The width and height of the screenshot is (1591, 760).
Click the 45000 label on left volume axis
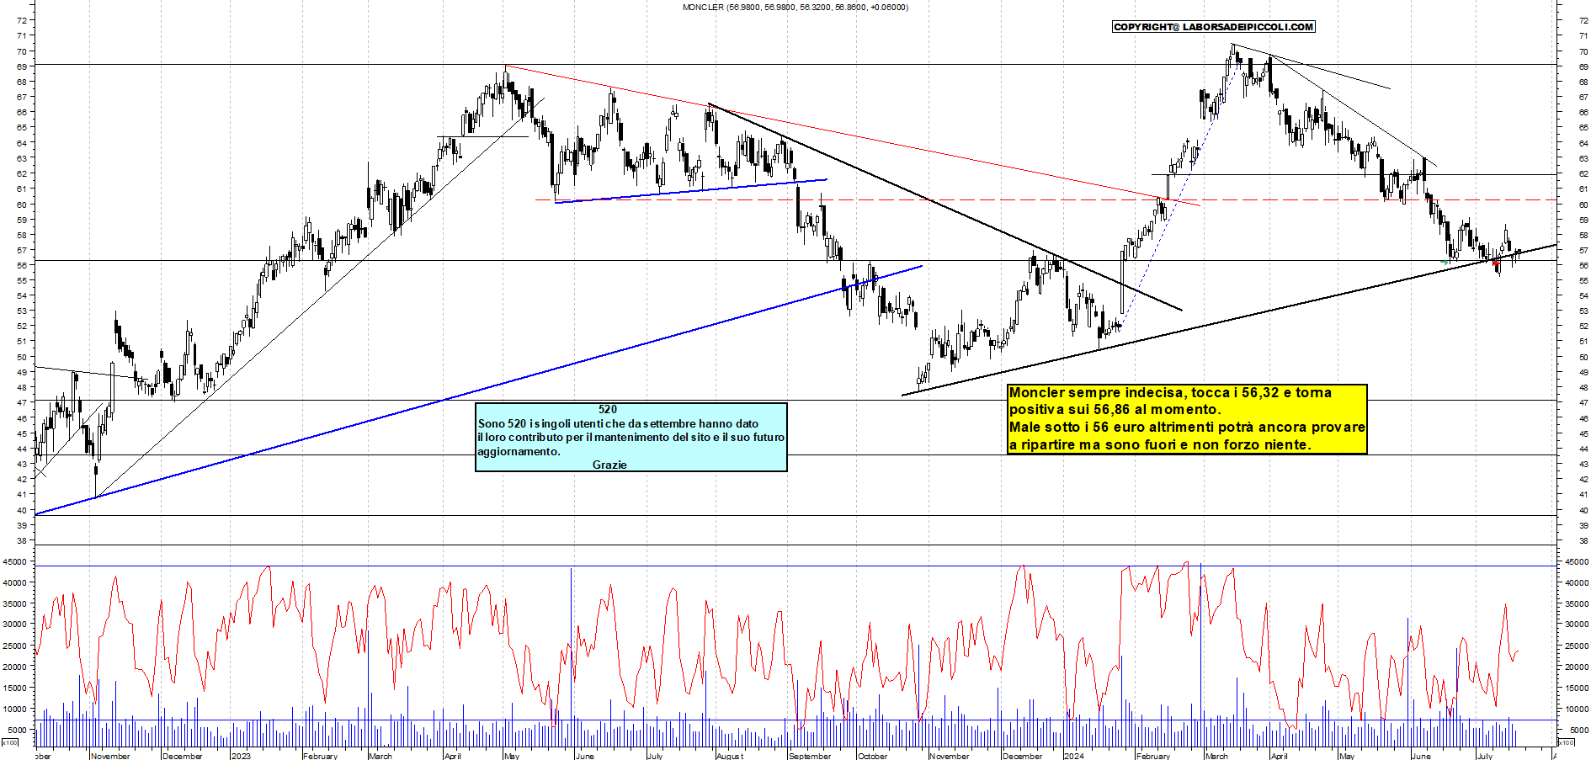(16, 561)
